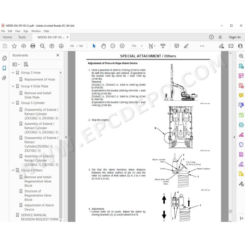Collapse Group 3 Hose bookmark
245x245 pixels.
13,73
